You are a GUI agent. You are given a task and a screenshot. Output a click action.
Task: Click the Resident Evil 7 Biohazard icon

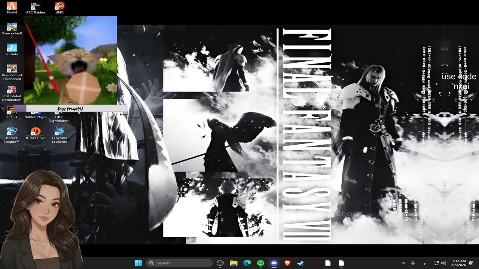pos(12,72)
